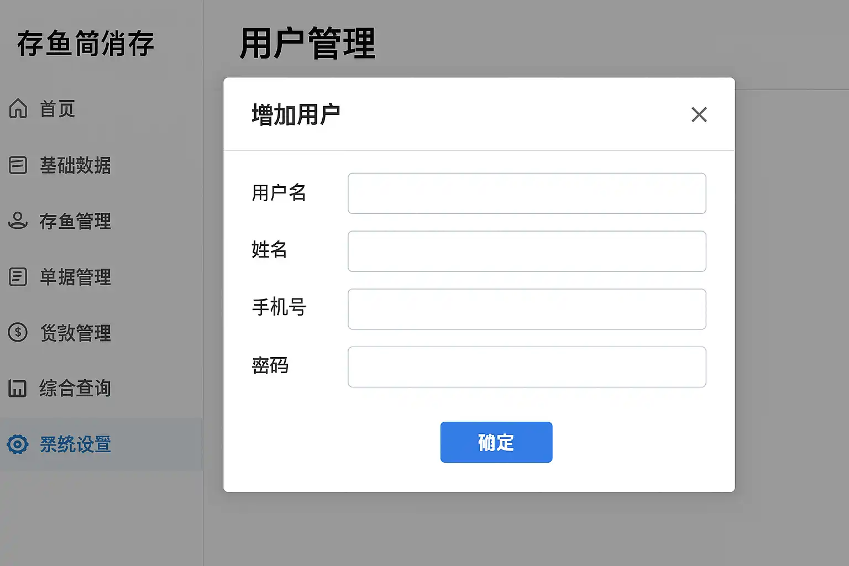The height and width of the screenshot is (566, 849).
Task: Click the 密码 input field
Action: (x=527, y=367)
